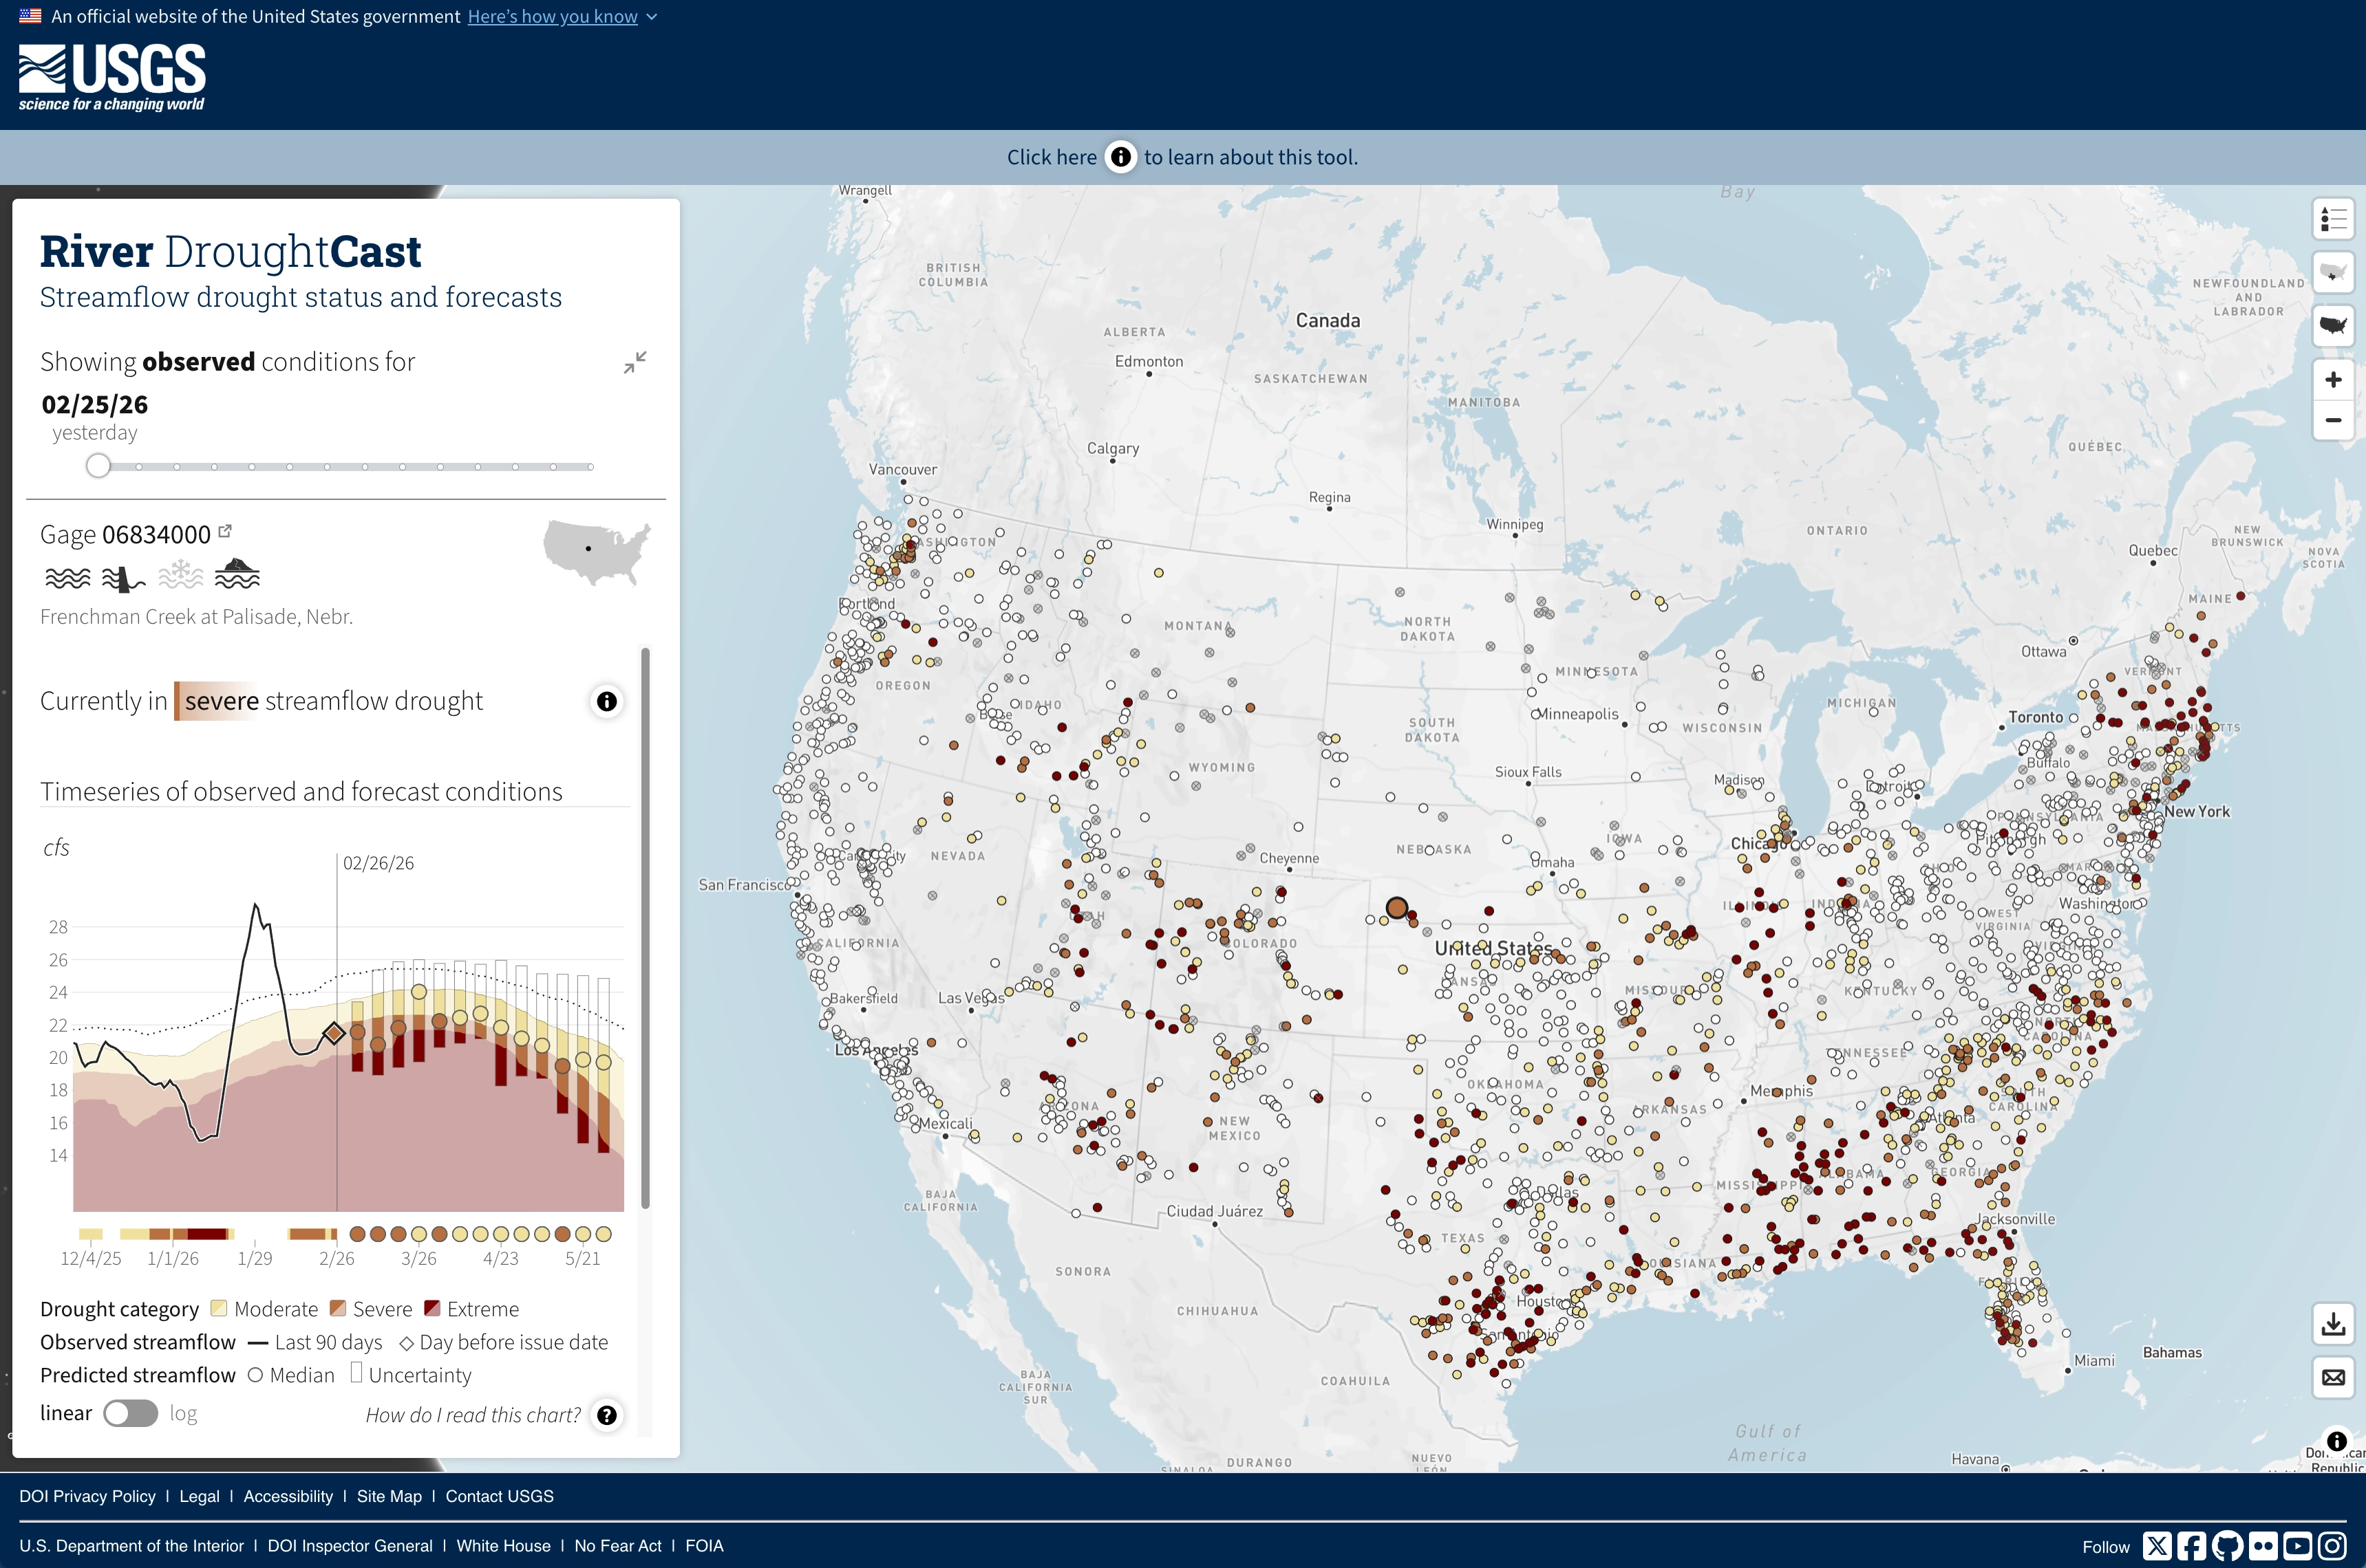Screen dimensions: 2366x1568
Task: Click the drought status info icon
Action: coord(606,702)
